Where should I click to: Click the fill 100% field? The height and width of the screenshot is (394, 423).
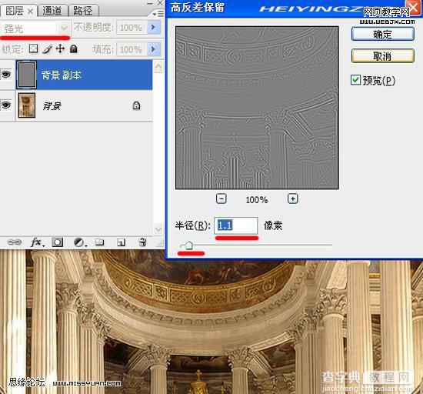(132, 49)
